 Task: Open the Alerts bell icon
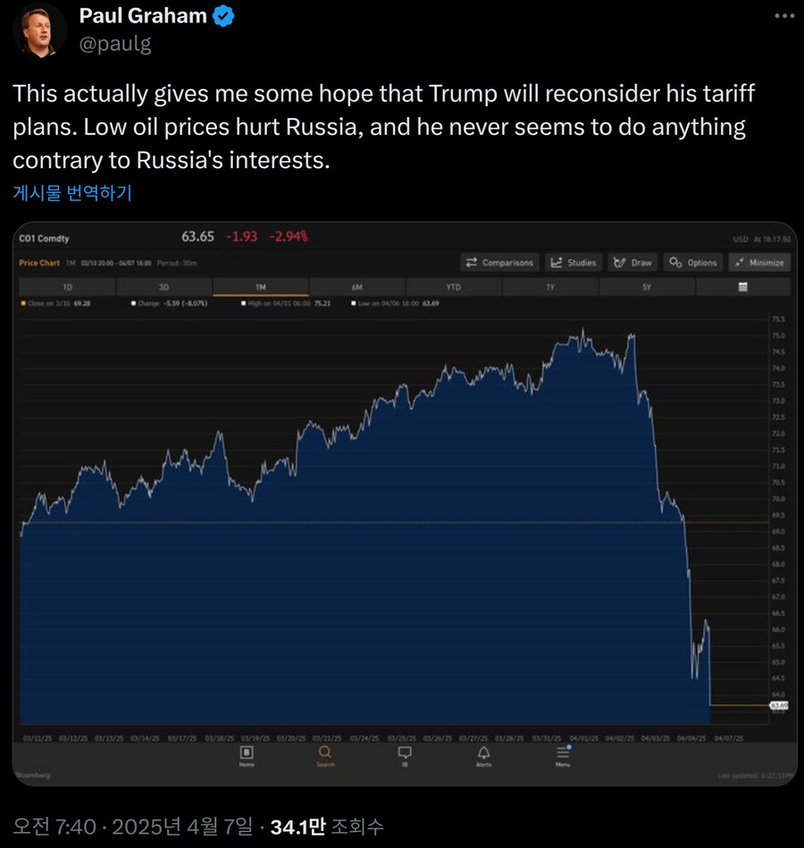(x=483, y=756)
